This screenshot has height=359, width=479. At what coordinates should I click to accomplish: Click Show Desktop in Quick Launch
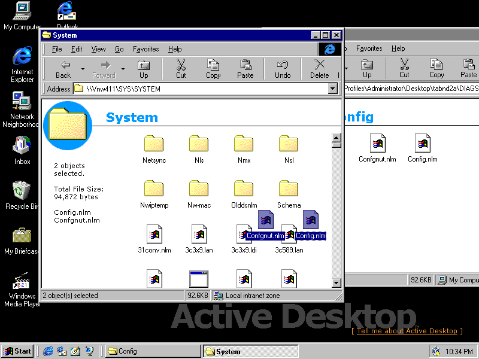(75, 351)
